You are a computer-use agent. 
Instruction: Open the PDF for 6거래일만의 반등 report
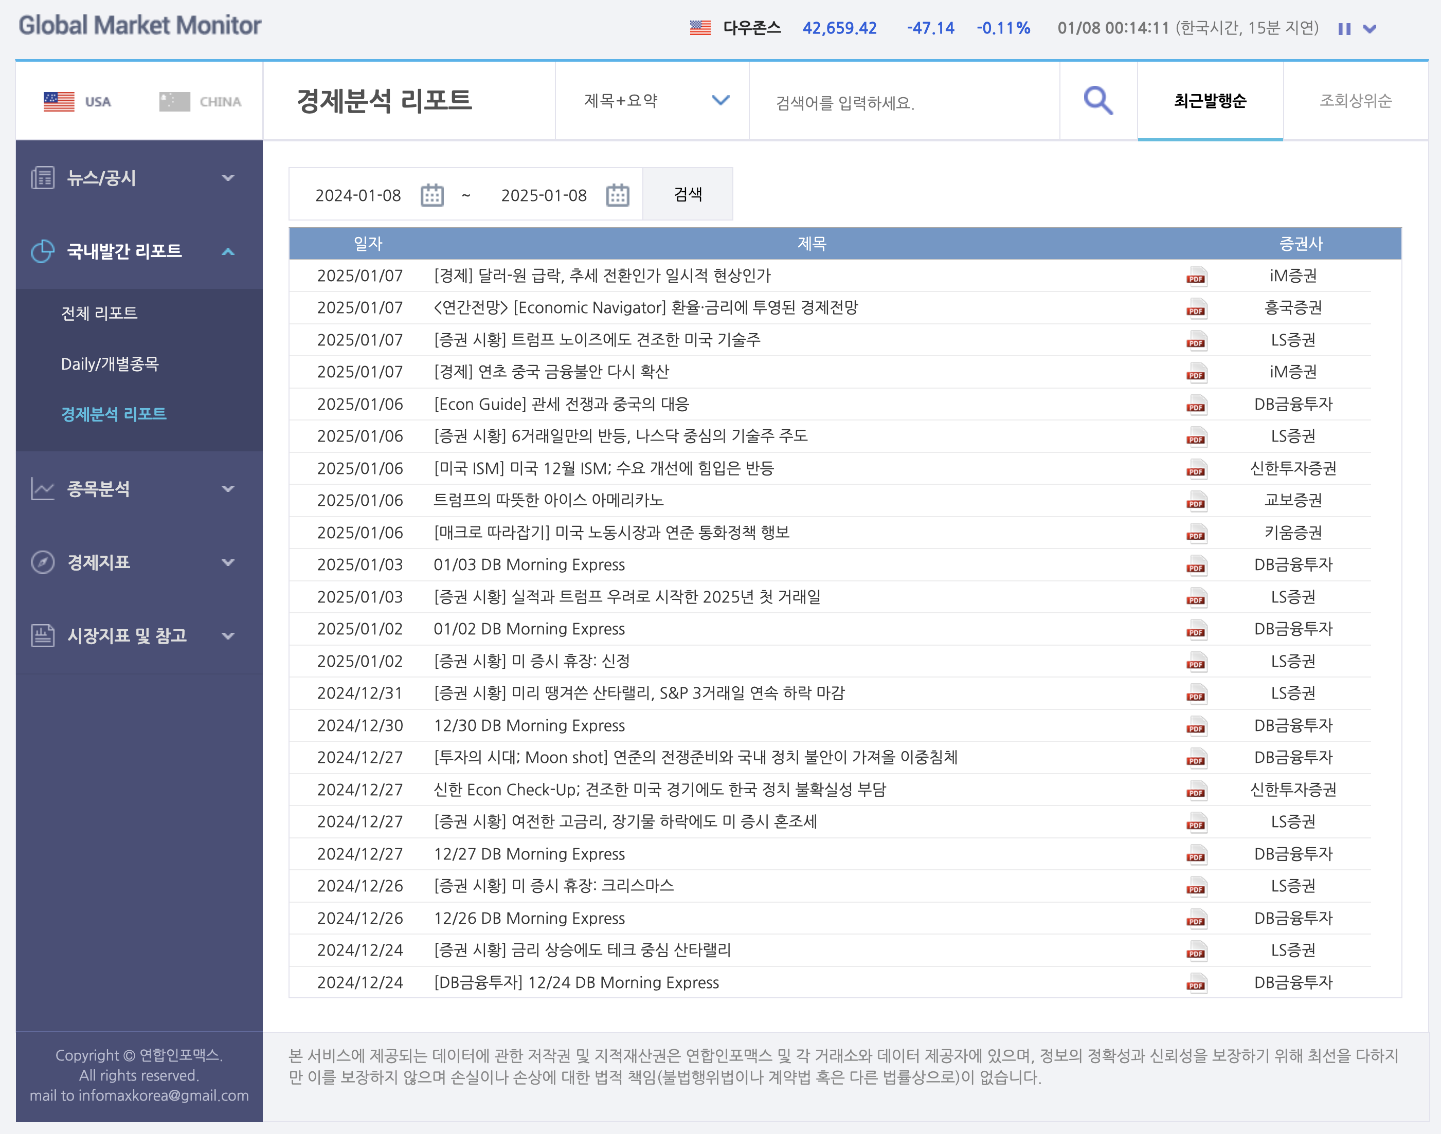(1197, 437)
